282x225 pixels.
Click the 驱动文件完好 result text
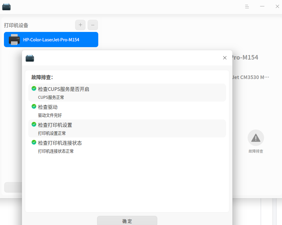(x=50, y=115)
